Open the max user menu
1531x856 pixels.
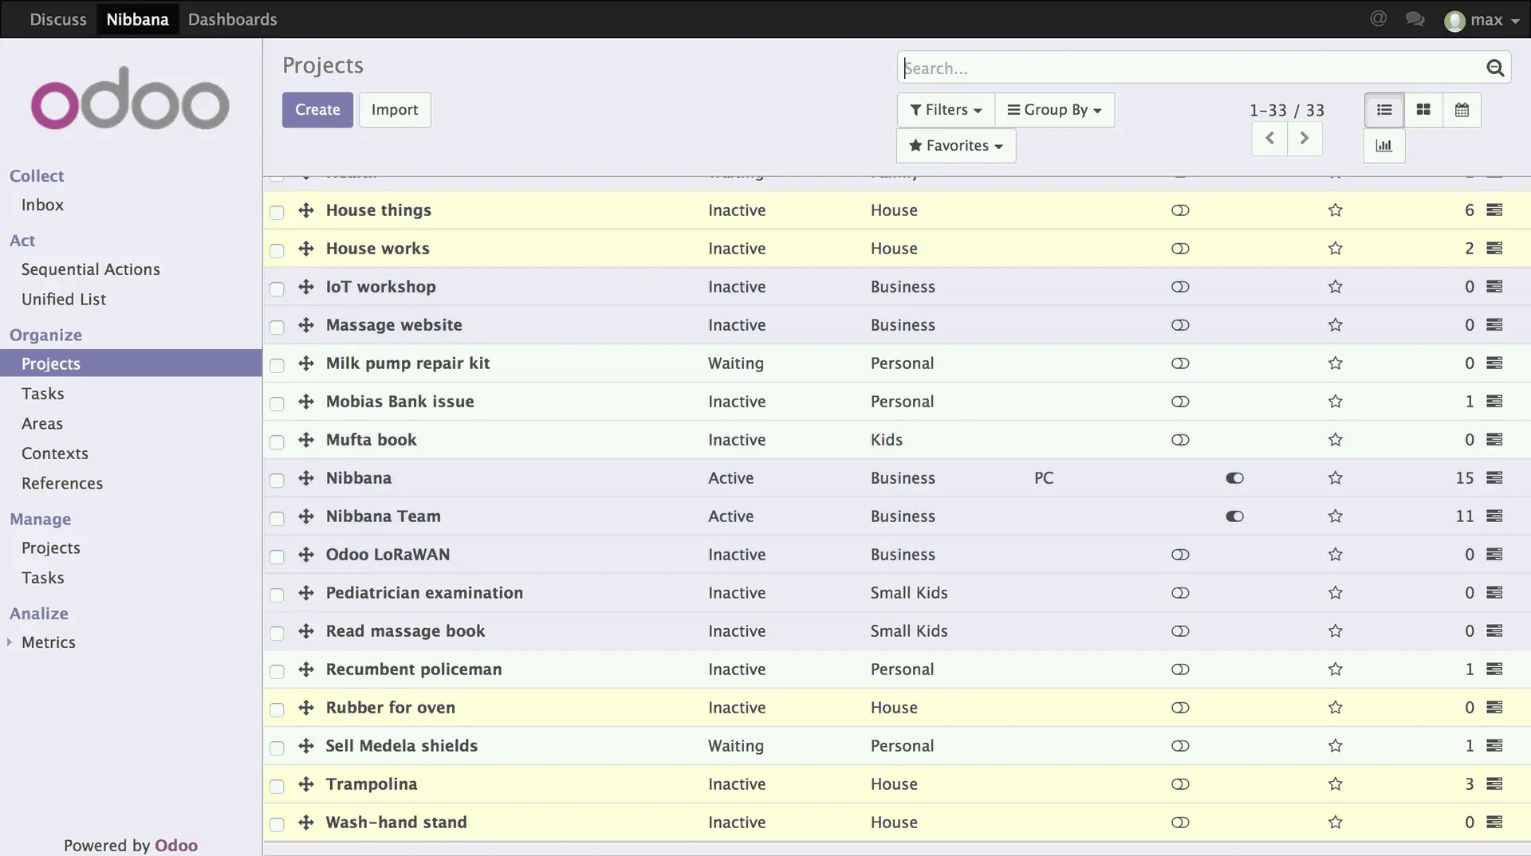point(1482,20)
